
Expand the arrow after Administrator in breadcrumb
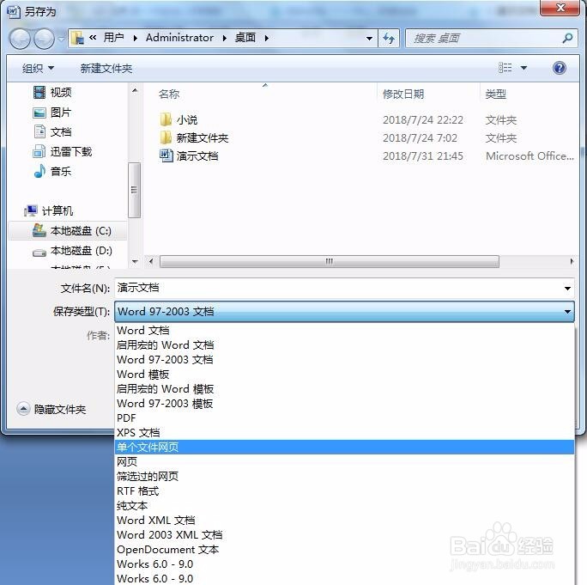tap(224, 38)
